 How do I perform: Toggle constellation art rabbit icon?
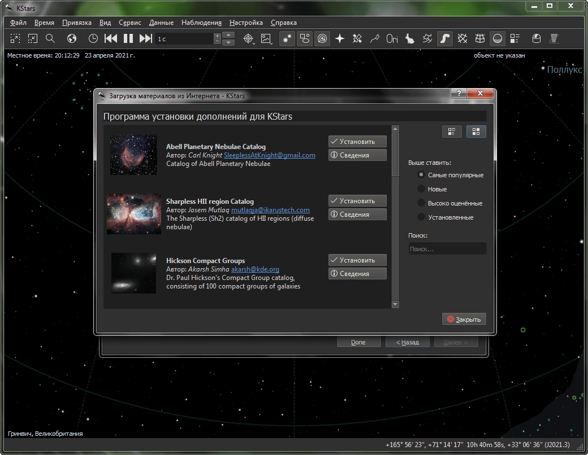(410, 38)
